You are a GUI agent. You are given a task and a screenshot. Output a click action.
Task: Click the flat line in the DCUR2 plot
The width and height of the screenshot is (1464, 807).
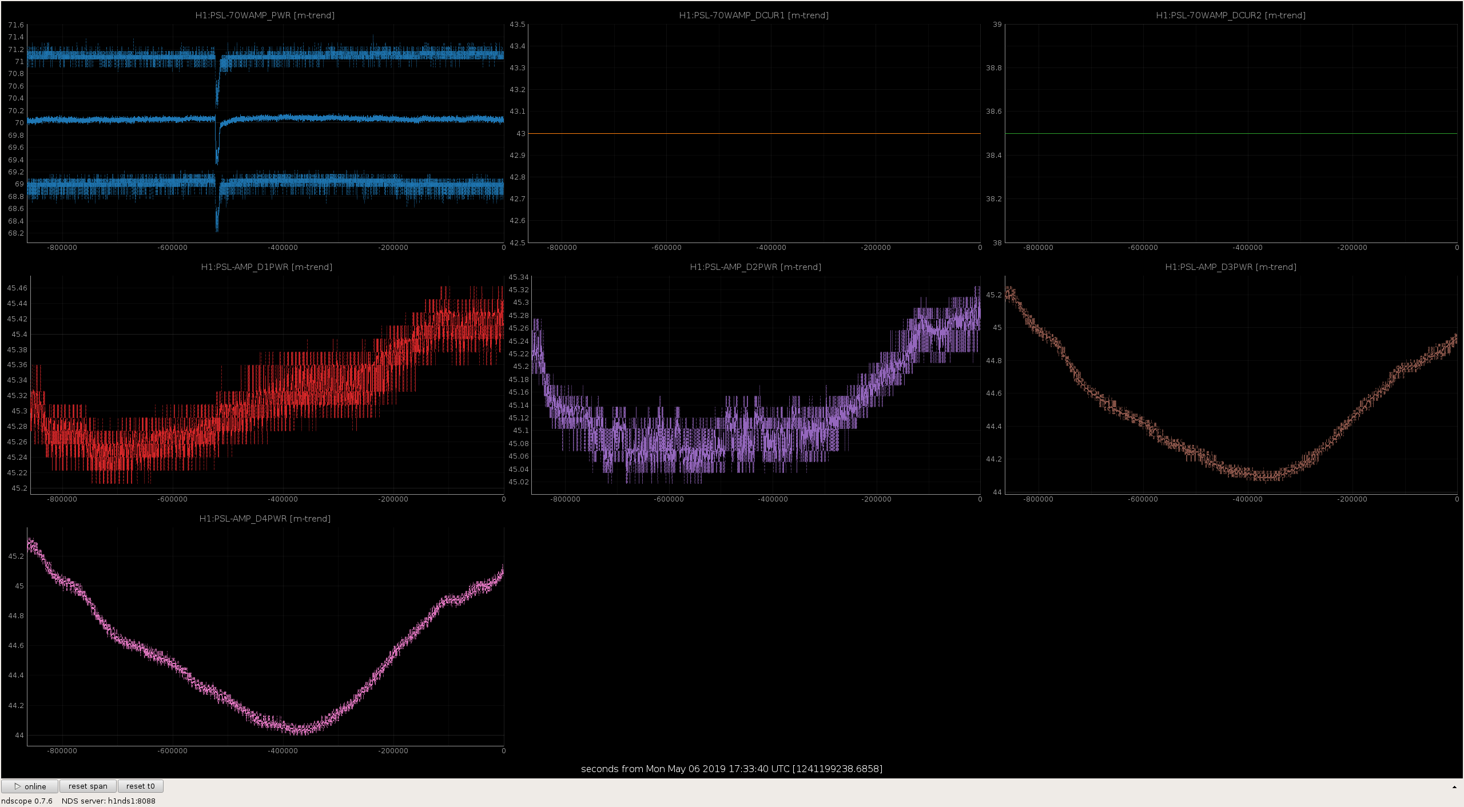click(1231, 134)
